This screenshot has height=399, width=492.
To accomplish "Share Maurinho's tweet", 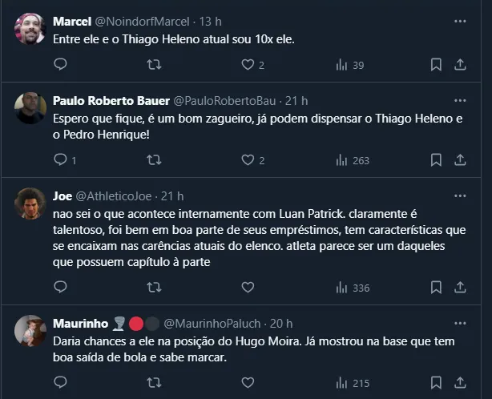I will coord(460,383).
